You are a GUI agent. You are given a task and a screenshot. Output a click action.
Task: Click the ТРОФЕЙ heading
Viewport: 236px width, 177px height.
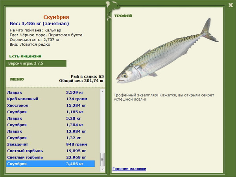coord(123,16)
